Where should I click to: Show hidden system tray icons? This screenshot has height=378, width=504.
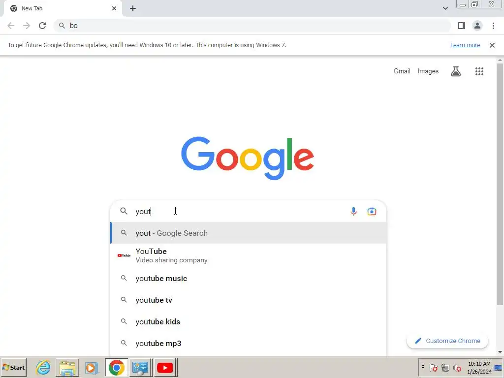click(x=423, y=367)
